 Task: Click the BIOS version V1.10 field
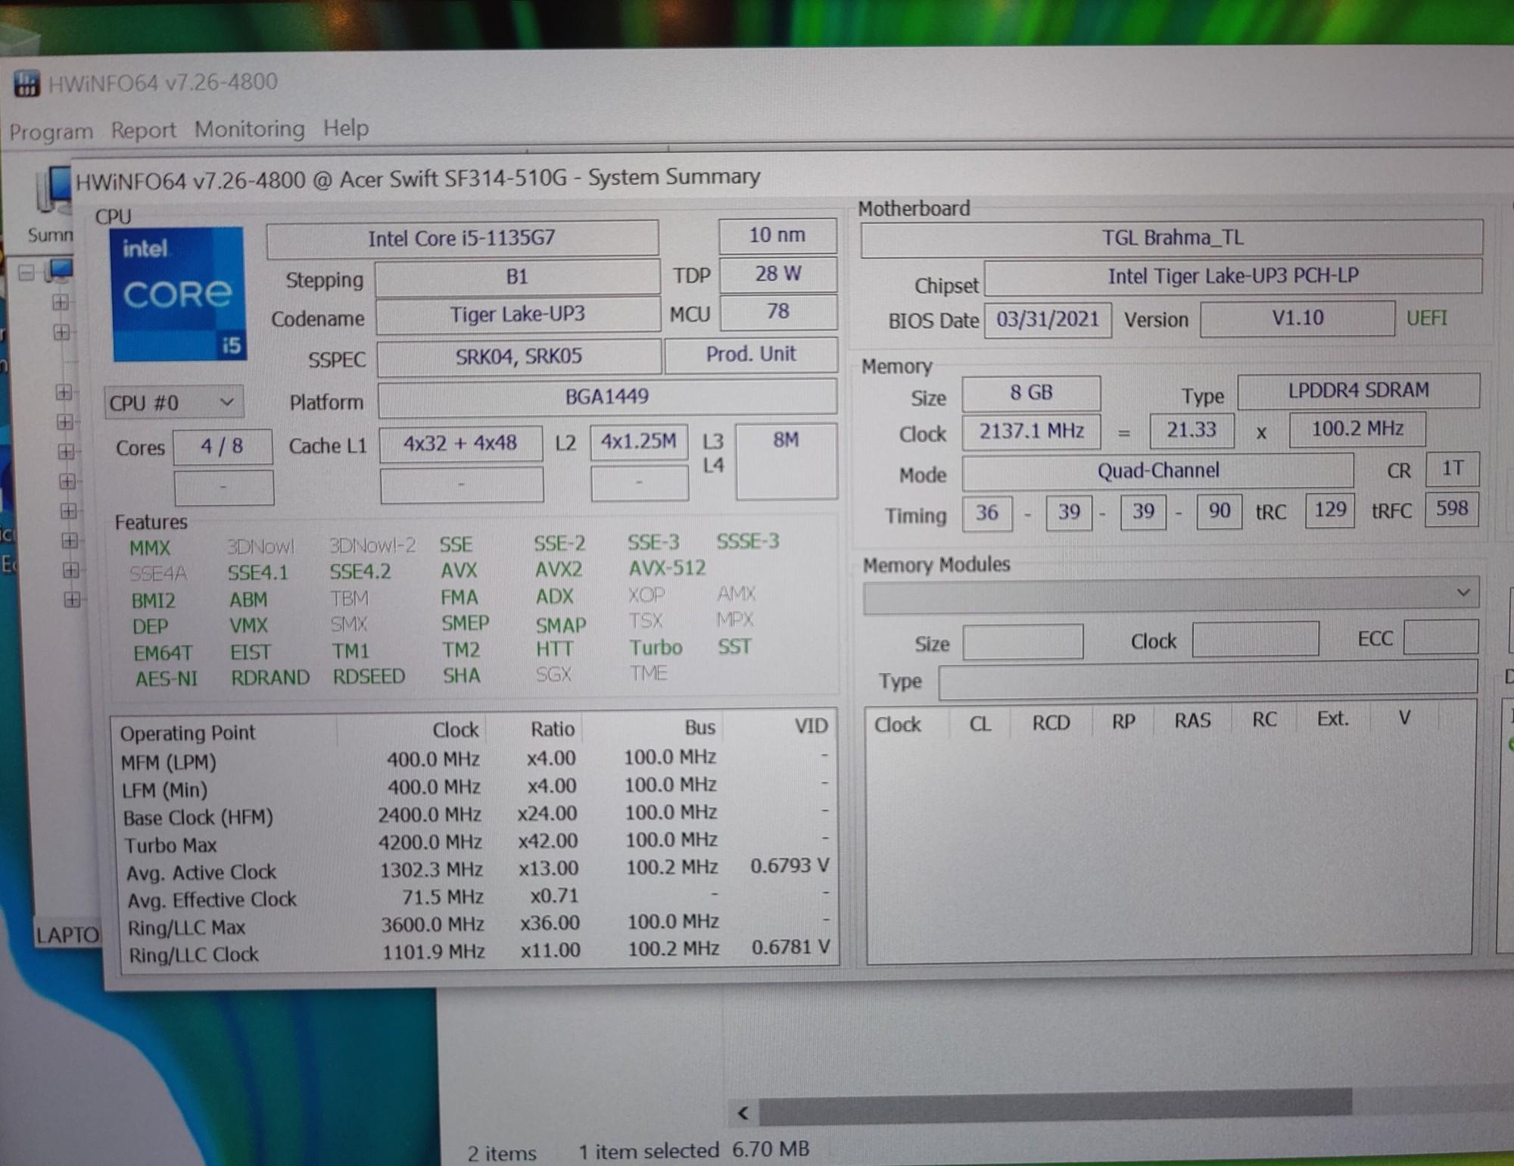pos(1297,318)
